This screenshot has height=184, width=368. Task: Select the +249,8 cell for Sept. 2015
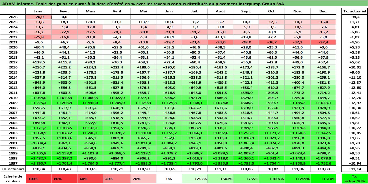pyautogui.click(x=246, y=72)
